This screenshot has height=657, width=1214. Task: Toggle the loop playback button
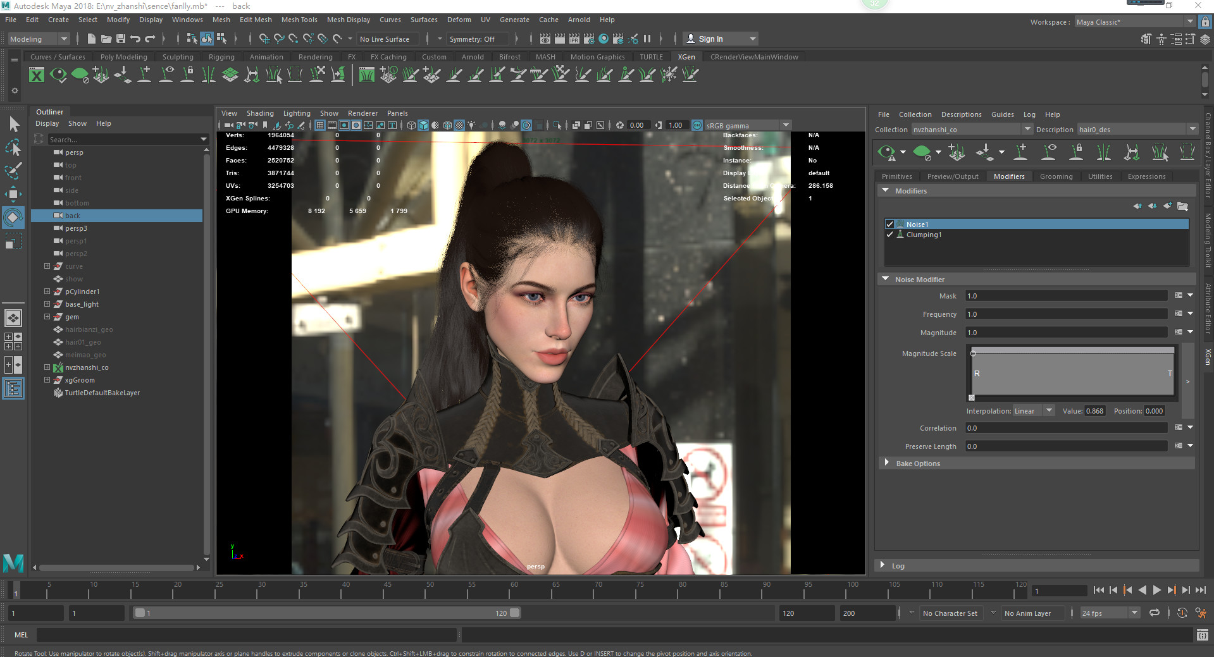tap(1155, 613)
